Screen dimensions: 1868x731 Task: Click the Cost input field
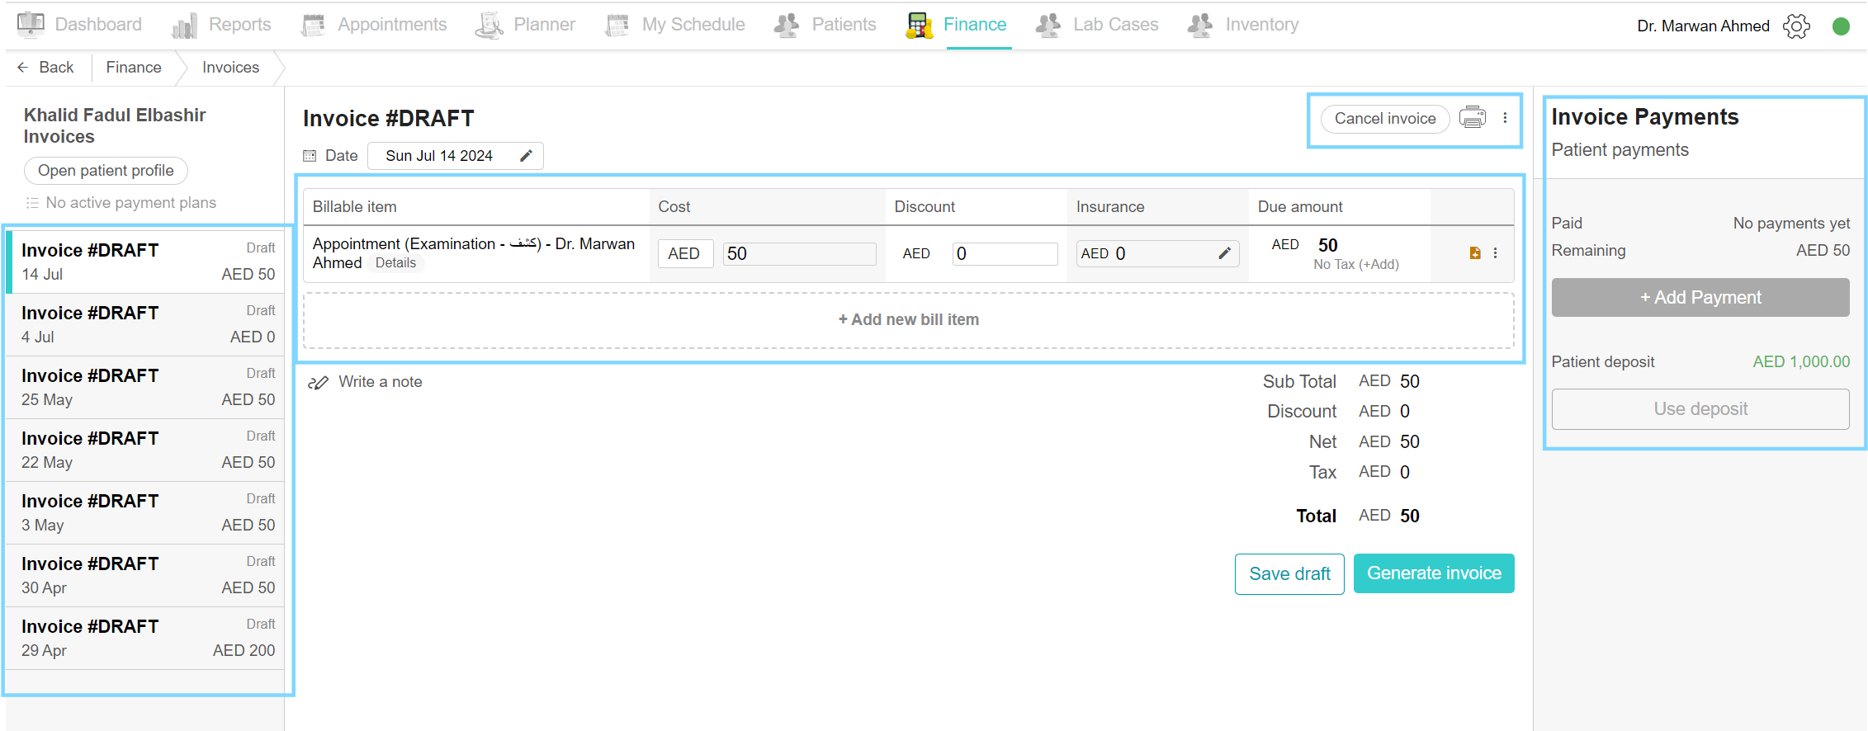(x=799, y=253)
